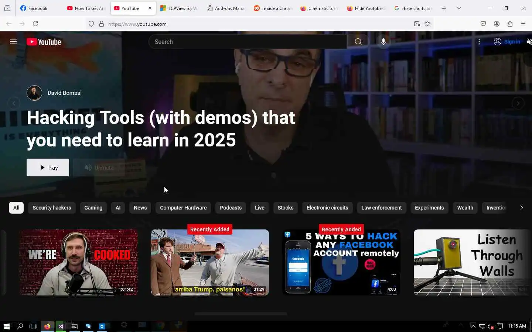The width and height of the screenshot is (532, 332).
Task: Open the Firefox extensions puzzle icon
Action: (510, 24)
